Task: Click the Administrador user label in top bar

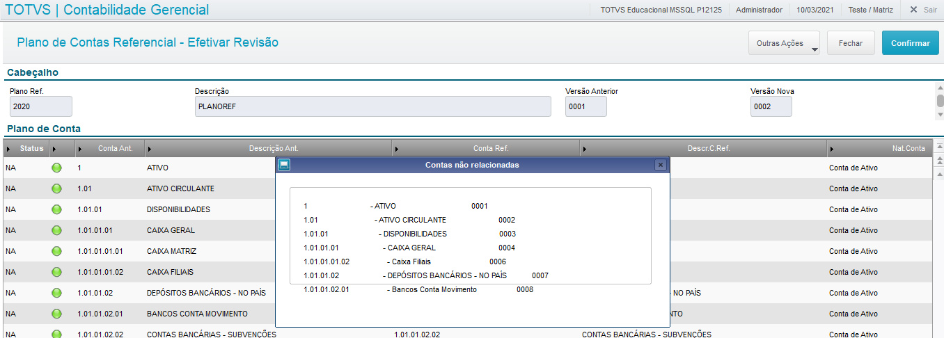Action: [759, 10]
